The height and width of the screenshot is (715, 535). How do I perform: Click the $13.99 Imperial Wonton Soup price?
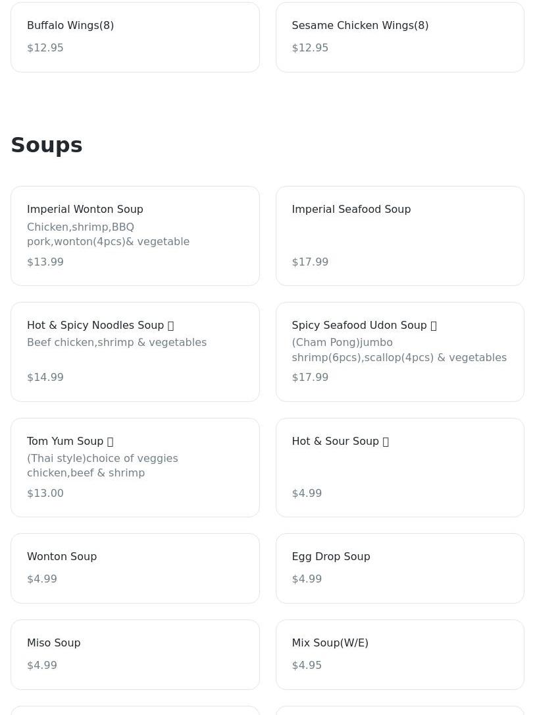(x=45, y=262)
